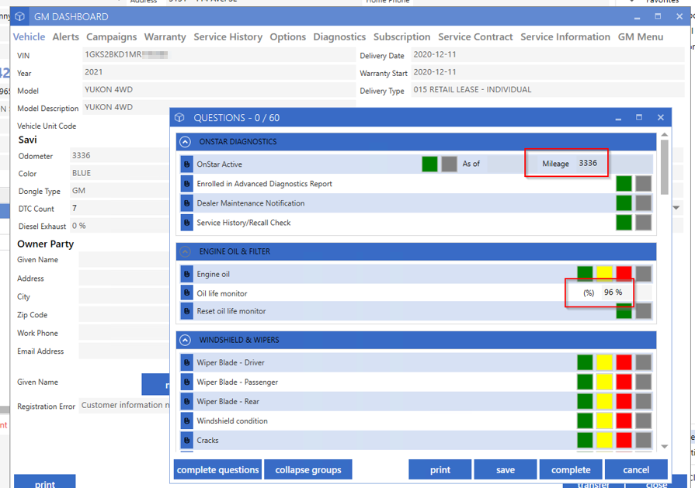Open the Subscription tab

point(401,36)
